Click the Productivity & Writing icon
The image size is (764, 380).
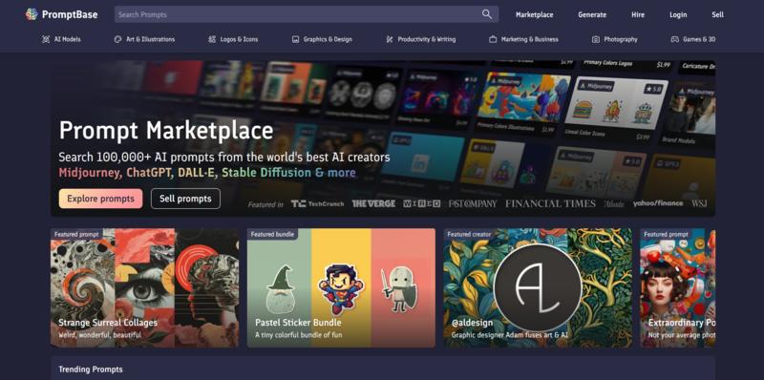(390, 39)
